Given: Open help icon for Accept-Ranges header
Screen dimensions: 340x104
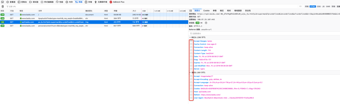Looking at the screenshot, I should click(x=191, y=41).
